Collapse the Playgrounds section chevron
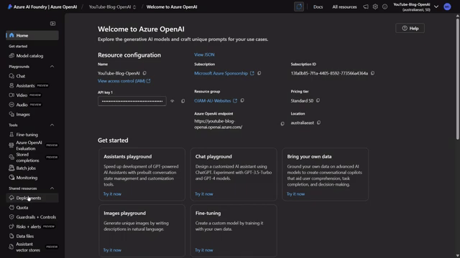This screenshot has height=258, width=460. pos(52,67)
